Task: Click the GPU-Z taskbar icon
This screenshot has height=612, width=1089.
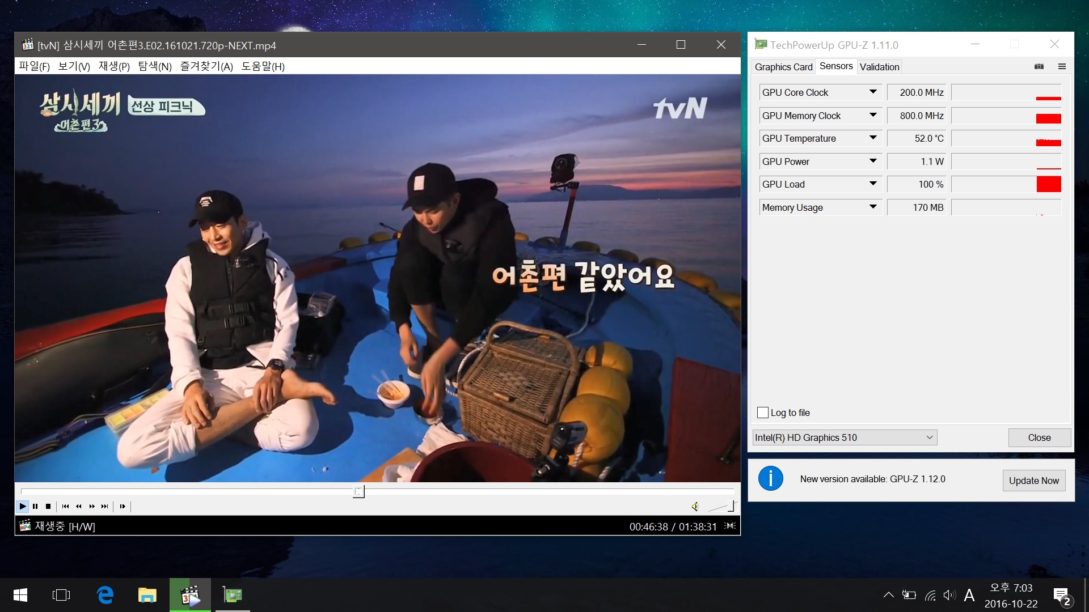Action: [233, 595]
